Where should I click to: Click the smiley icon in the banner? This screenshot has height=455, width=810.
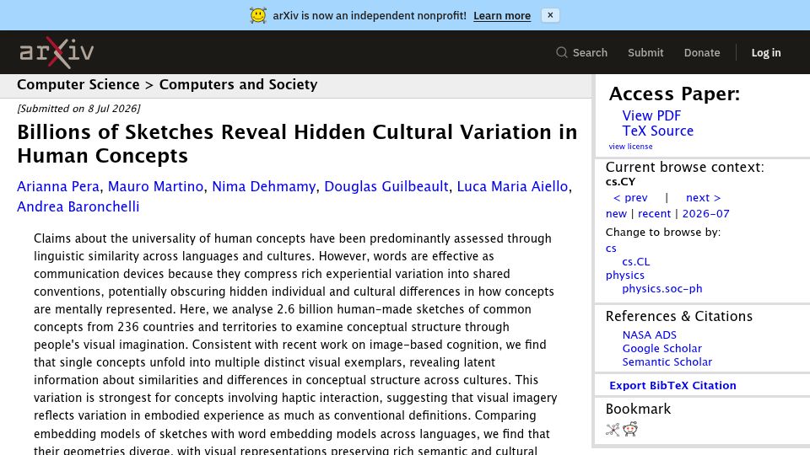pos(258,15)
